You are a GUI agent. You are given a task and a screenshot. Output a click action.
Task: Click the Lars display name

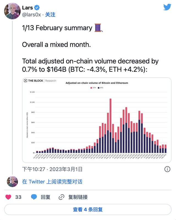click(x=28, y=7)
